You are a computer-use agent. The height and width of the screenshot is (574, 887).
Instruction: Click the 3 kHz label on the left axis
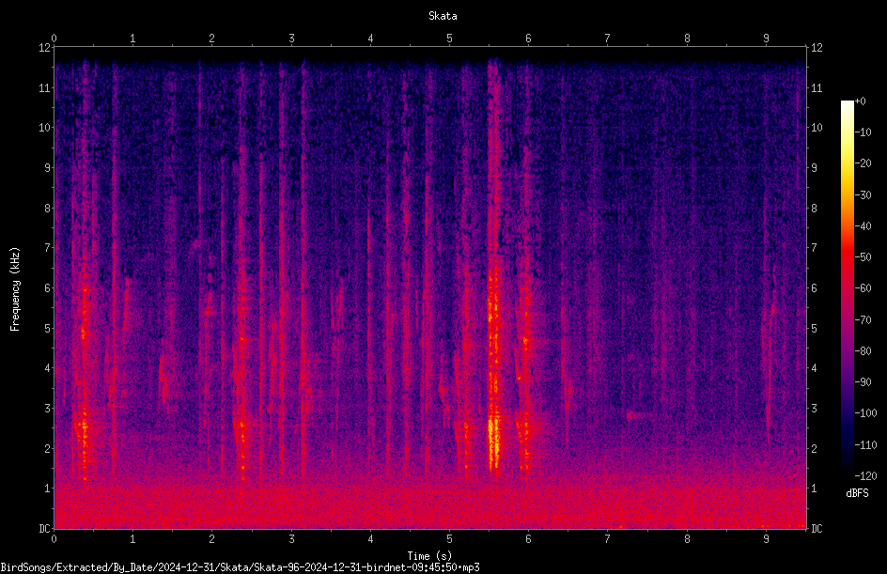pyautogui.click(x=48, y=408)
